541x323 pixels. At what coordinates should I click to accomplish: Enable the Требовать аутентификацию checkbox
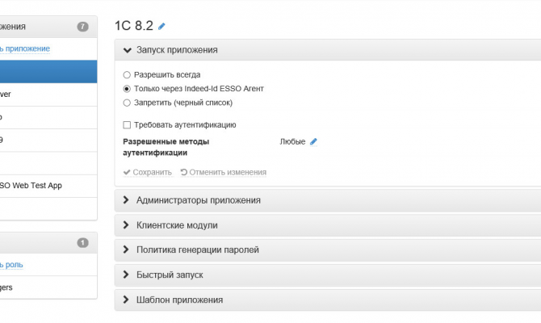127,125
